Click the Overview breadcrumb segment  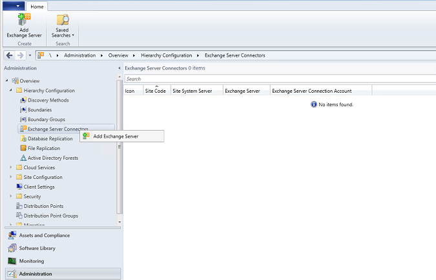(x=118, y=55)
